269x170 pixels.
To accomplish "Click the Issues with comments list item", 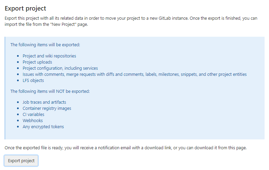I will [x=134, y=74].
